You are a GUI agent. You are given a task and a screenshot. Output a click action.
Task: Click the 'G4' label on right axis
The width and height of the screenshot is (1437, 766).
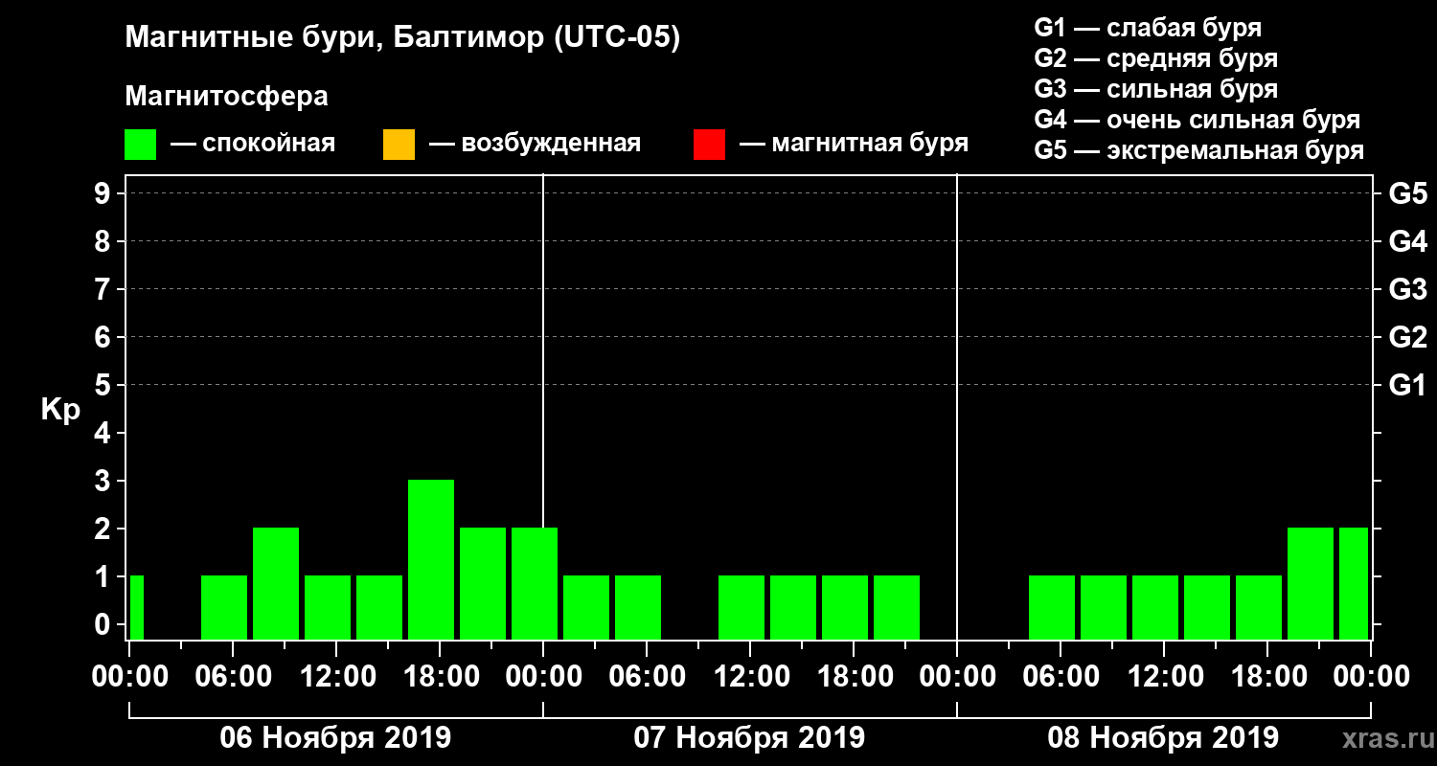[x=1407, y=242]
